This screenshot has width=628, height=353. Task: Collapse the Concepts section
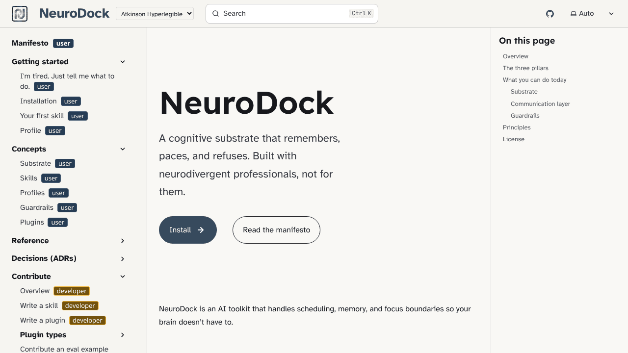coord(123,149)
